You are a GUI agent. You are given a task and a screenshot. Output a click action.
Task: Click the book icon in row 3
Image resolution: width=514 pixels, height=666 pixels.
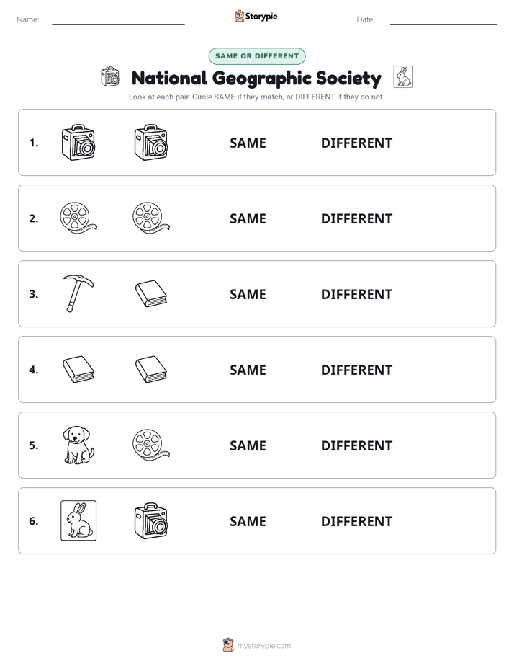[x=151, y=293]
